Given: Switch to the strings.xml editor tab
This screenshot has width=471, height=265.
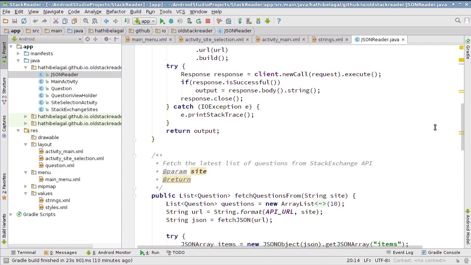Looking at the screenshot, I should (330, 39).
